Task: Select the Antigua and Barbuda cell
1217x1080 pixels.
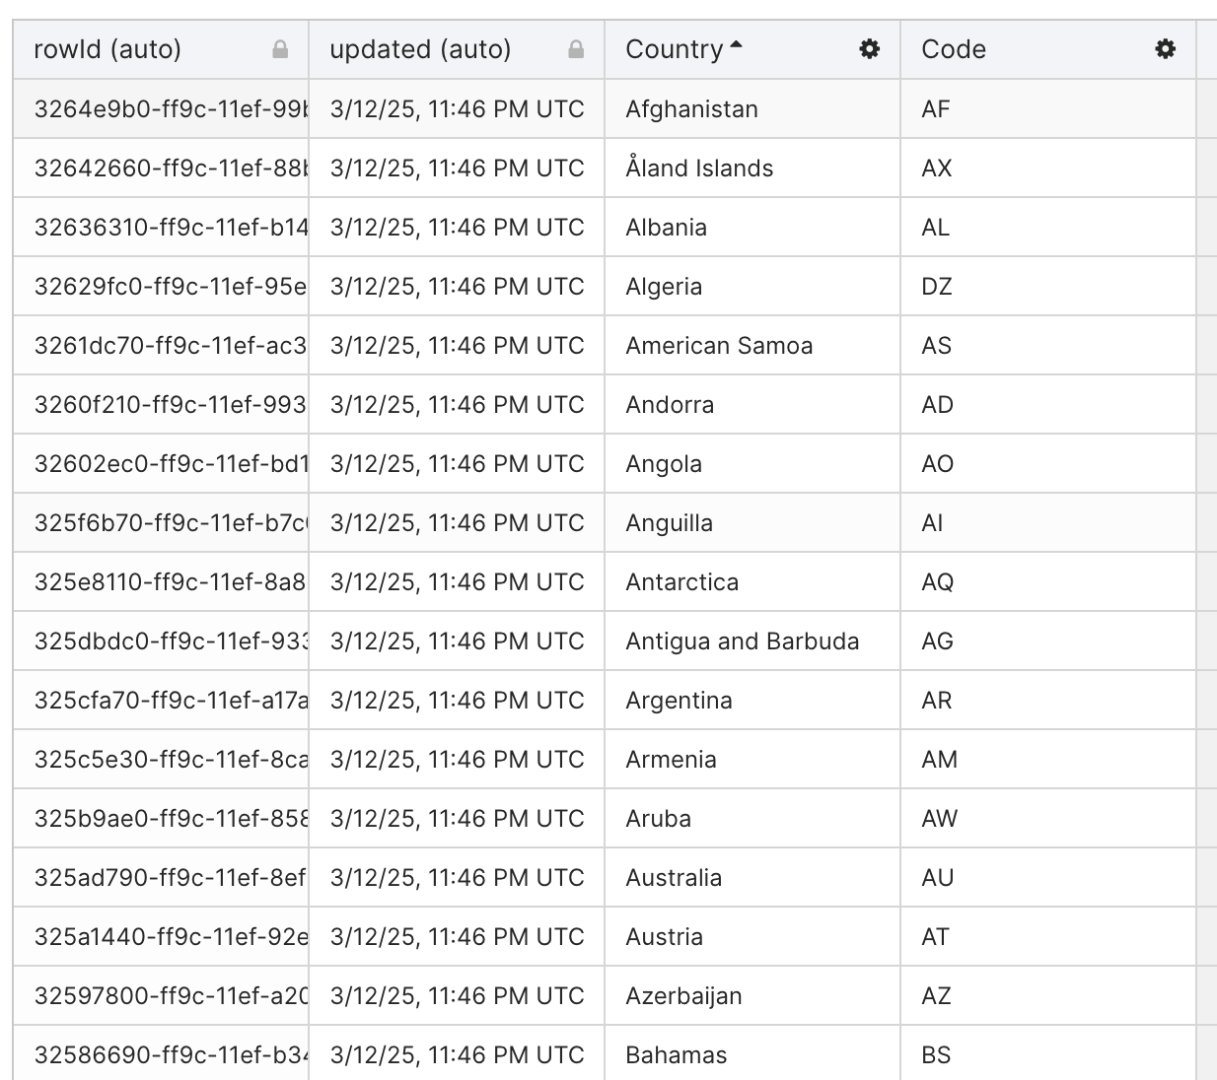Action: click(742, 641)
